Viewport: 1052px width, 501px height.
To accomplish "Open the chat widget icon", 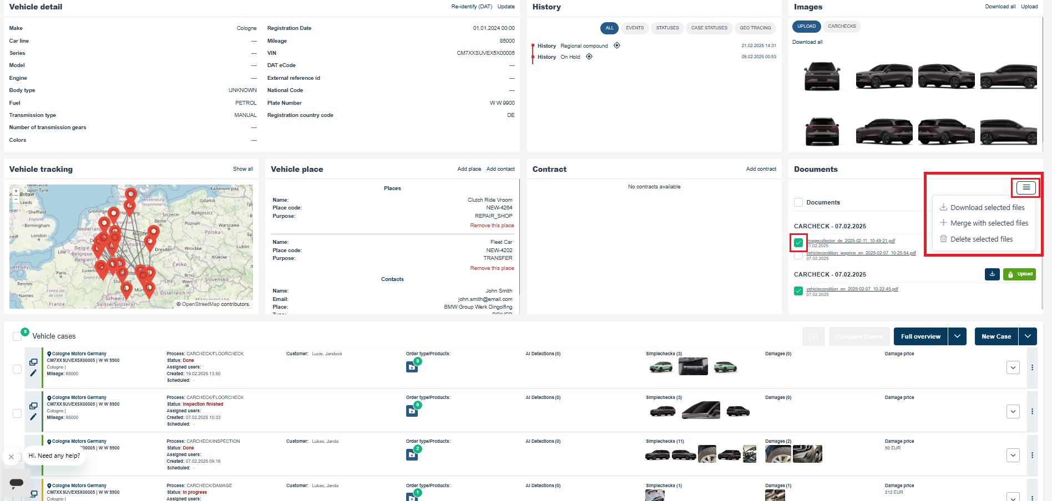I will (x=17, y=482).
